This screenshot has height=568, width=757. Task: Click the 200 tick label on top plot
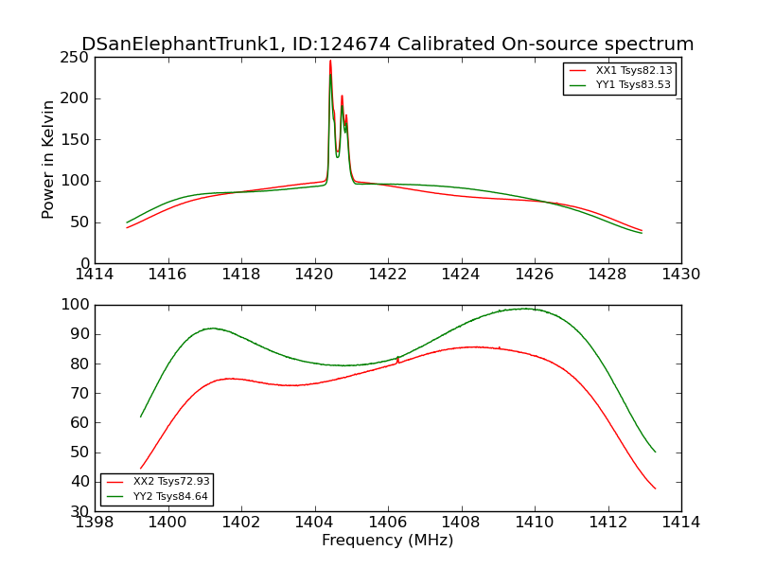[x=75, y=98]
